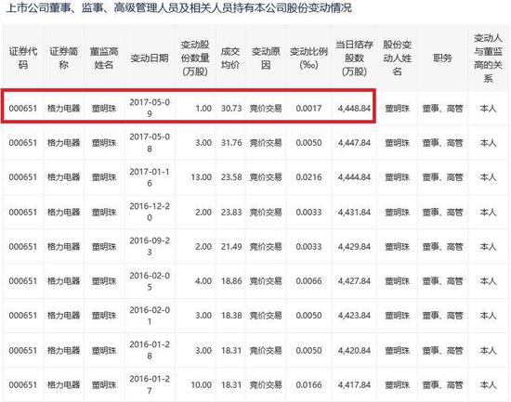Click the average price 21.49
Screen dimensions: 511x402
click(231, 247)
